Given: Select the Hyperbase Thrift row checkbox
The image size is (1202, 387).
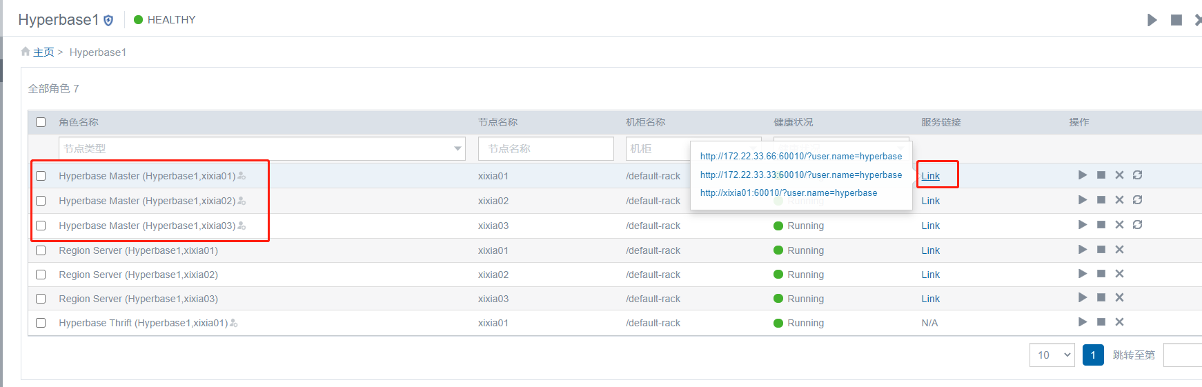Looking at the screenshot, I should click(41, 323).
